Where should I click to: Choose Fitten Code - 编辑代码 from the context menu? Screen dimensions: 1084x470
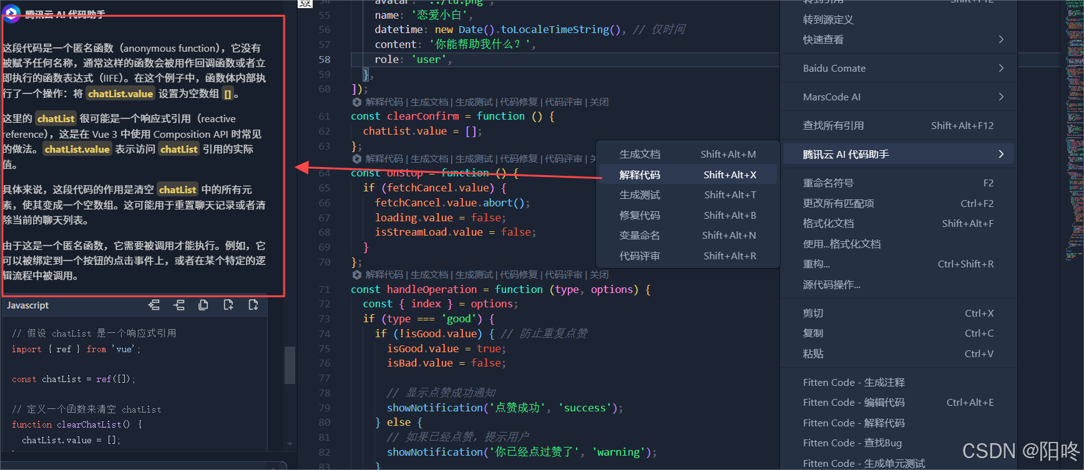tap(898, 402)
